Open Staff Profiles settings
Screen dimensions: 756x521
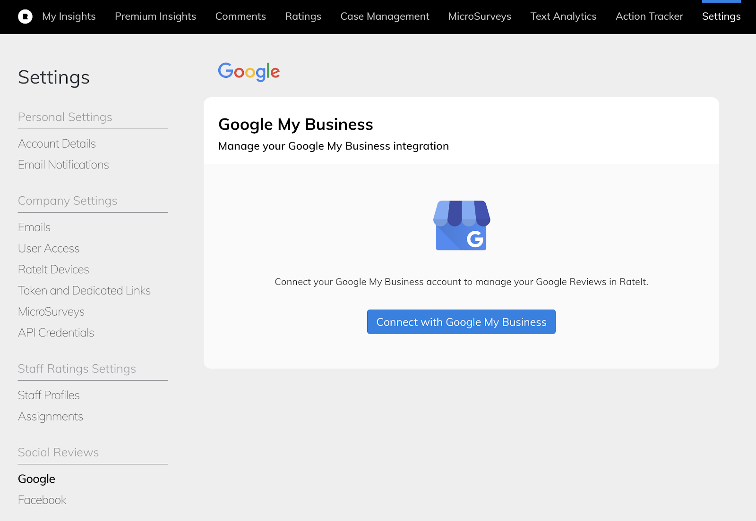click(49, 395)
